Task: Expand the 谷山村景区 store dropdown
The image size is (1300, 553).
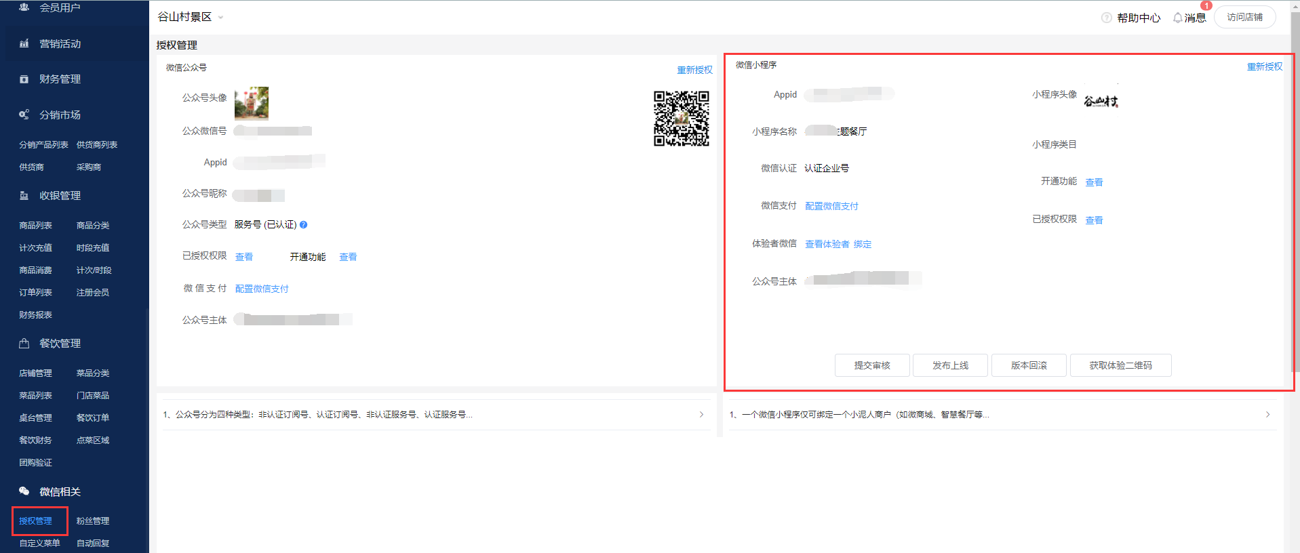Action: coord(220,18)
